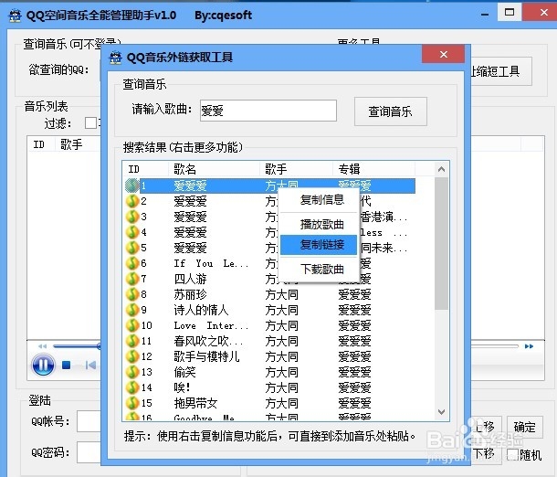Click the results list scroll down arrow

pyautogui.click(x=441, y=412)
